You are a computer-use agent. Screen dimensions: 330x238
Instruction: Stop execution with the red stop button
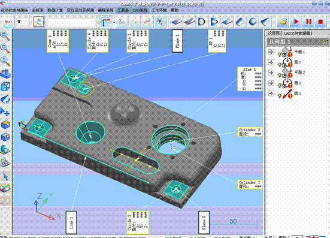320,22
